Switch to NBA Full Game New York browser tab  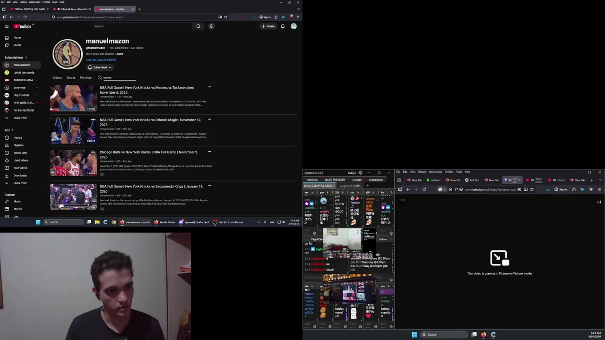click(x=72, y=9)
